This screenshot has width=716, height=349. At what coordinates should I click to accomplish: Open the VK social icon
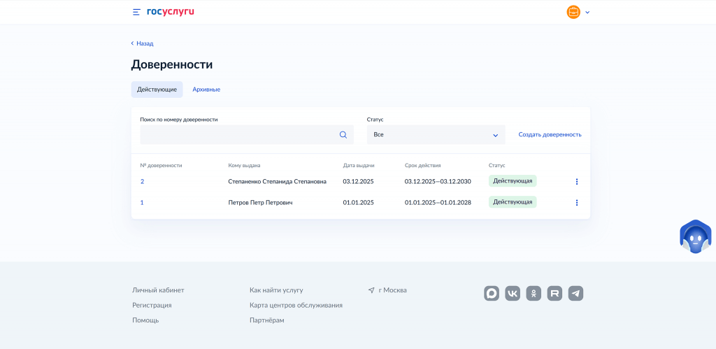tap(513, 293)
